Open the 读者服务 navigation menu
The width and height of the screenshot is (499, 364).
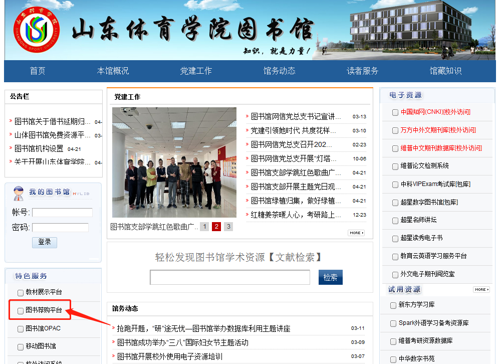coord(363,71)
